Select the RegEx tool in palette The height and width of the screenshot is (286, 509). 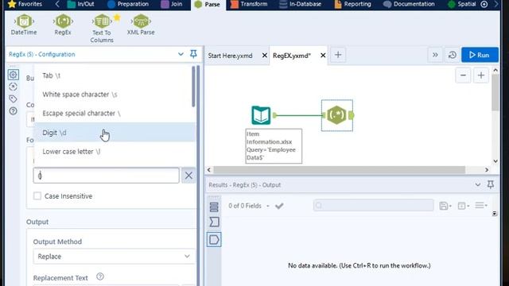coord(63,21)
